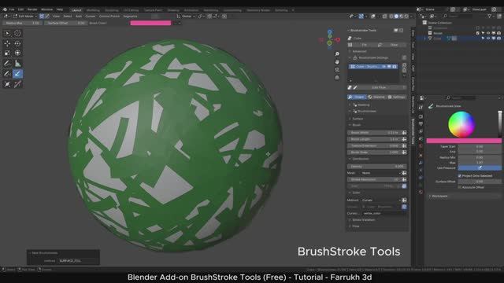
Task: Open the Modifiers wrench properties tab
Action: tap(421, 163)
